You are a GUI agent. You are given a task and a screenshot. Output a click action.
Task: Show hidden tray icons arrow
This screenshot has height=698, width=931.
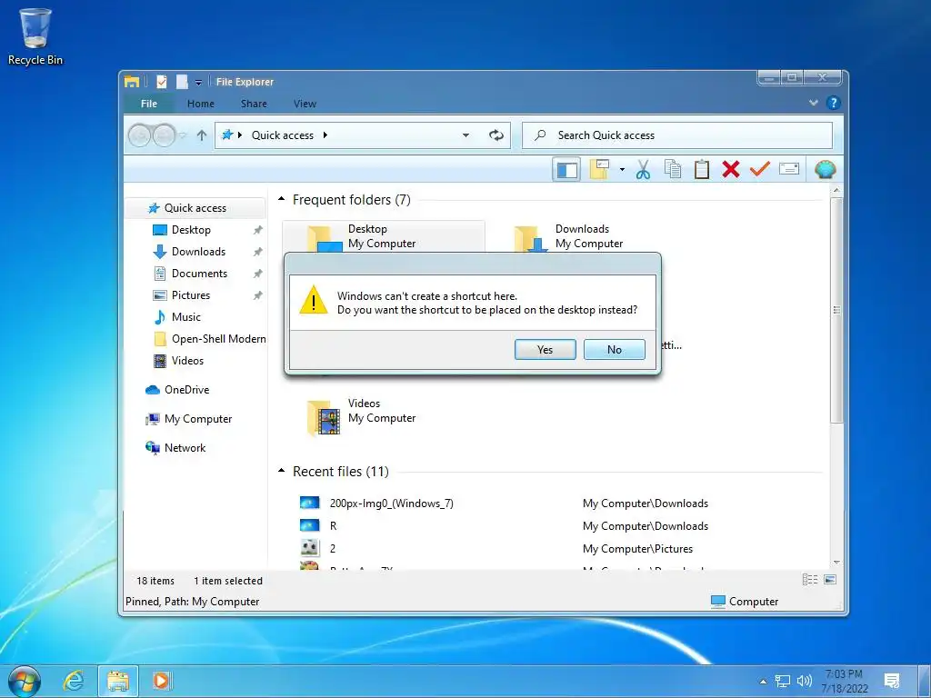click(763, 682)
